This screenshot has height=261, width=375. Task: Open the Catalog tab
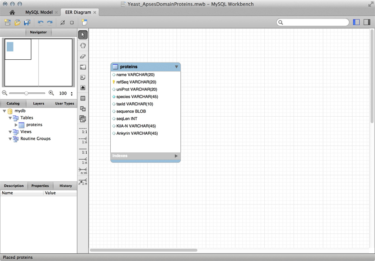13,104
